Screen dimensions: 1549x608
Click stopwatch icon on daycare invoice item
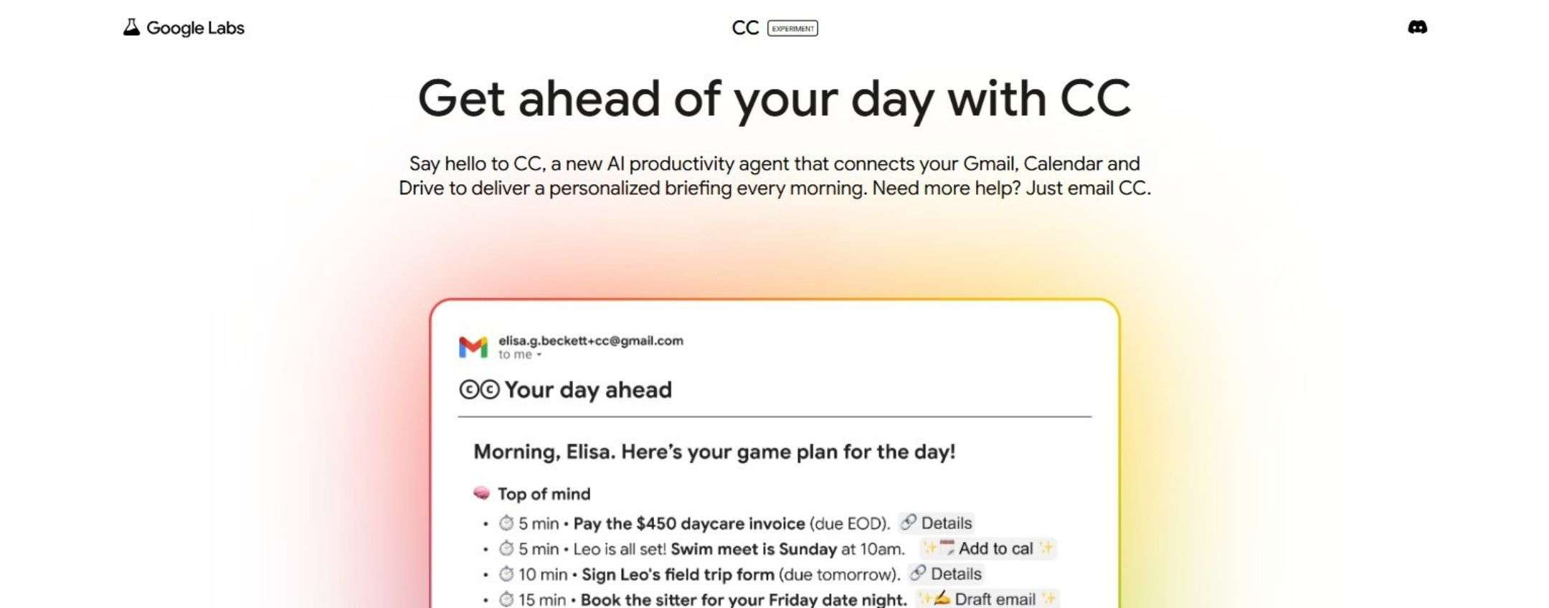click(506, 523)
